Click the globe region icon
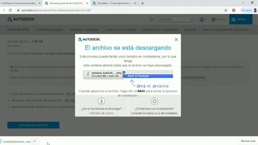Viewport: 258px width, 145px height. pyautogui.click(x=213, y=19)
